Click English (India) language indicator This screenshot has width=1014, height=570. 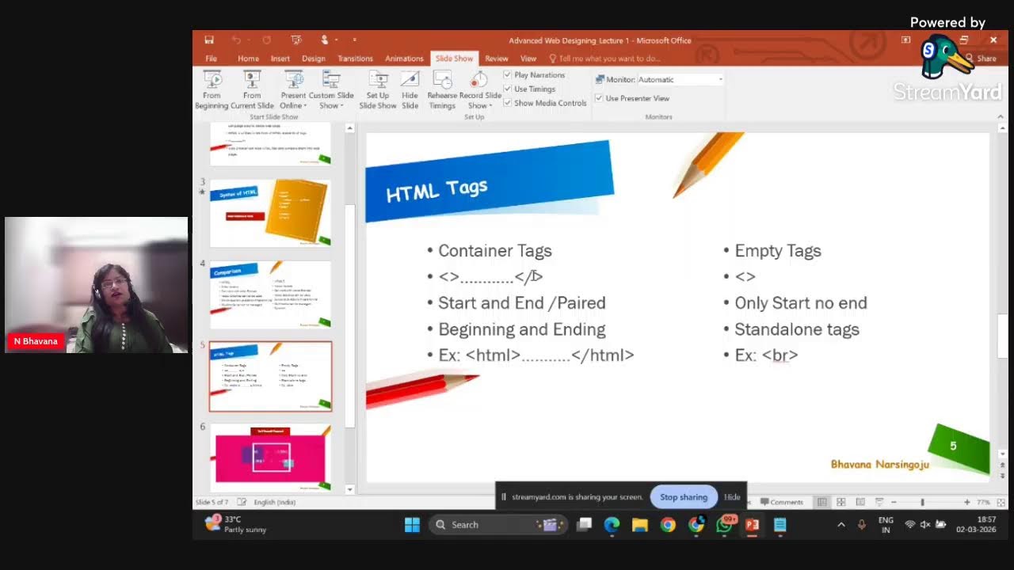pos(275,502)
